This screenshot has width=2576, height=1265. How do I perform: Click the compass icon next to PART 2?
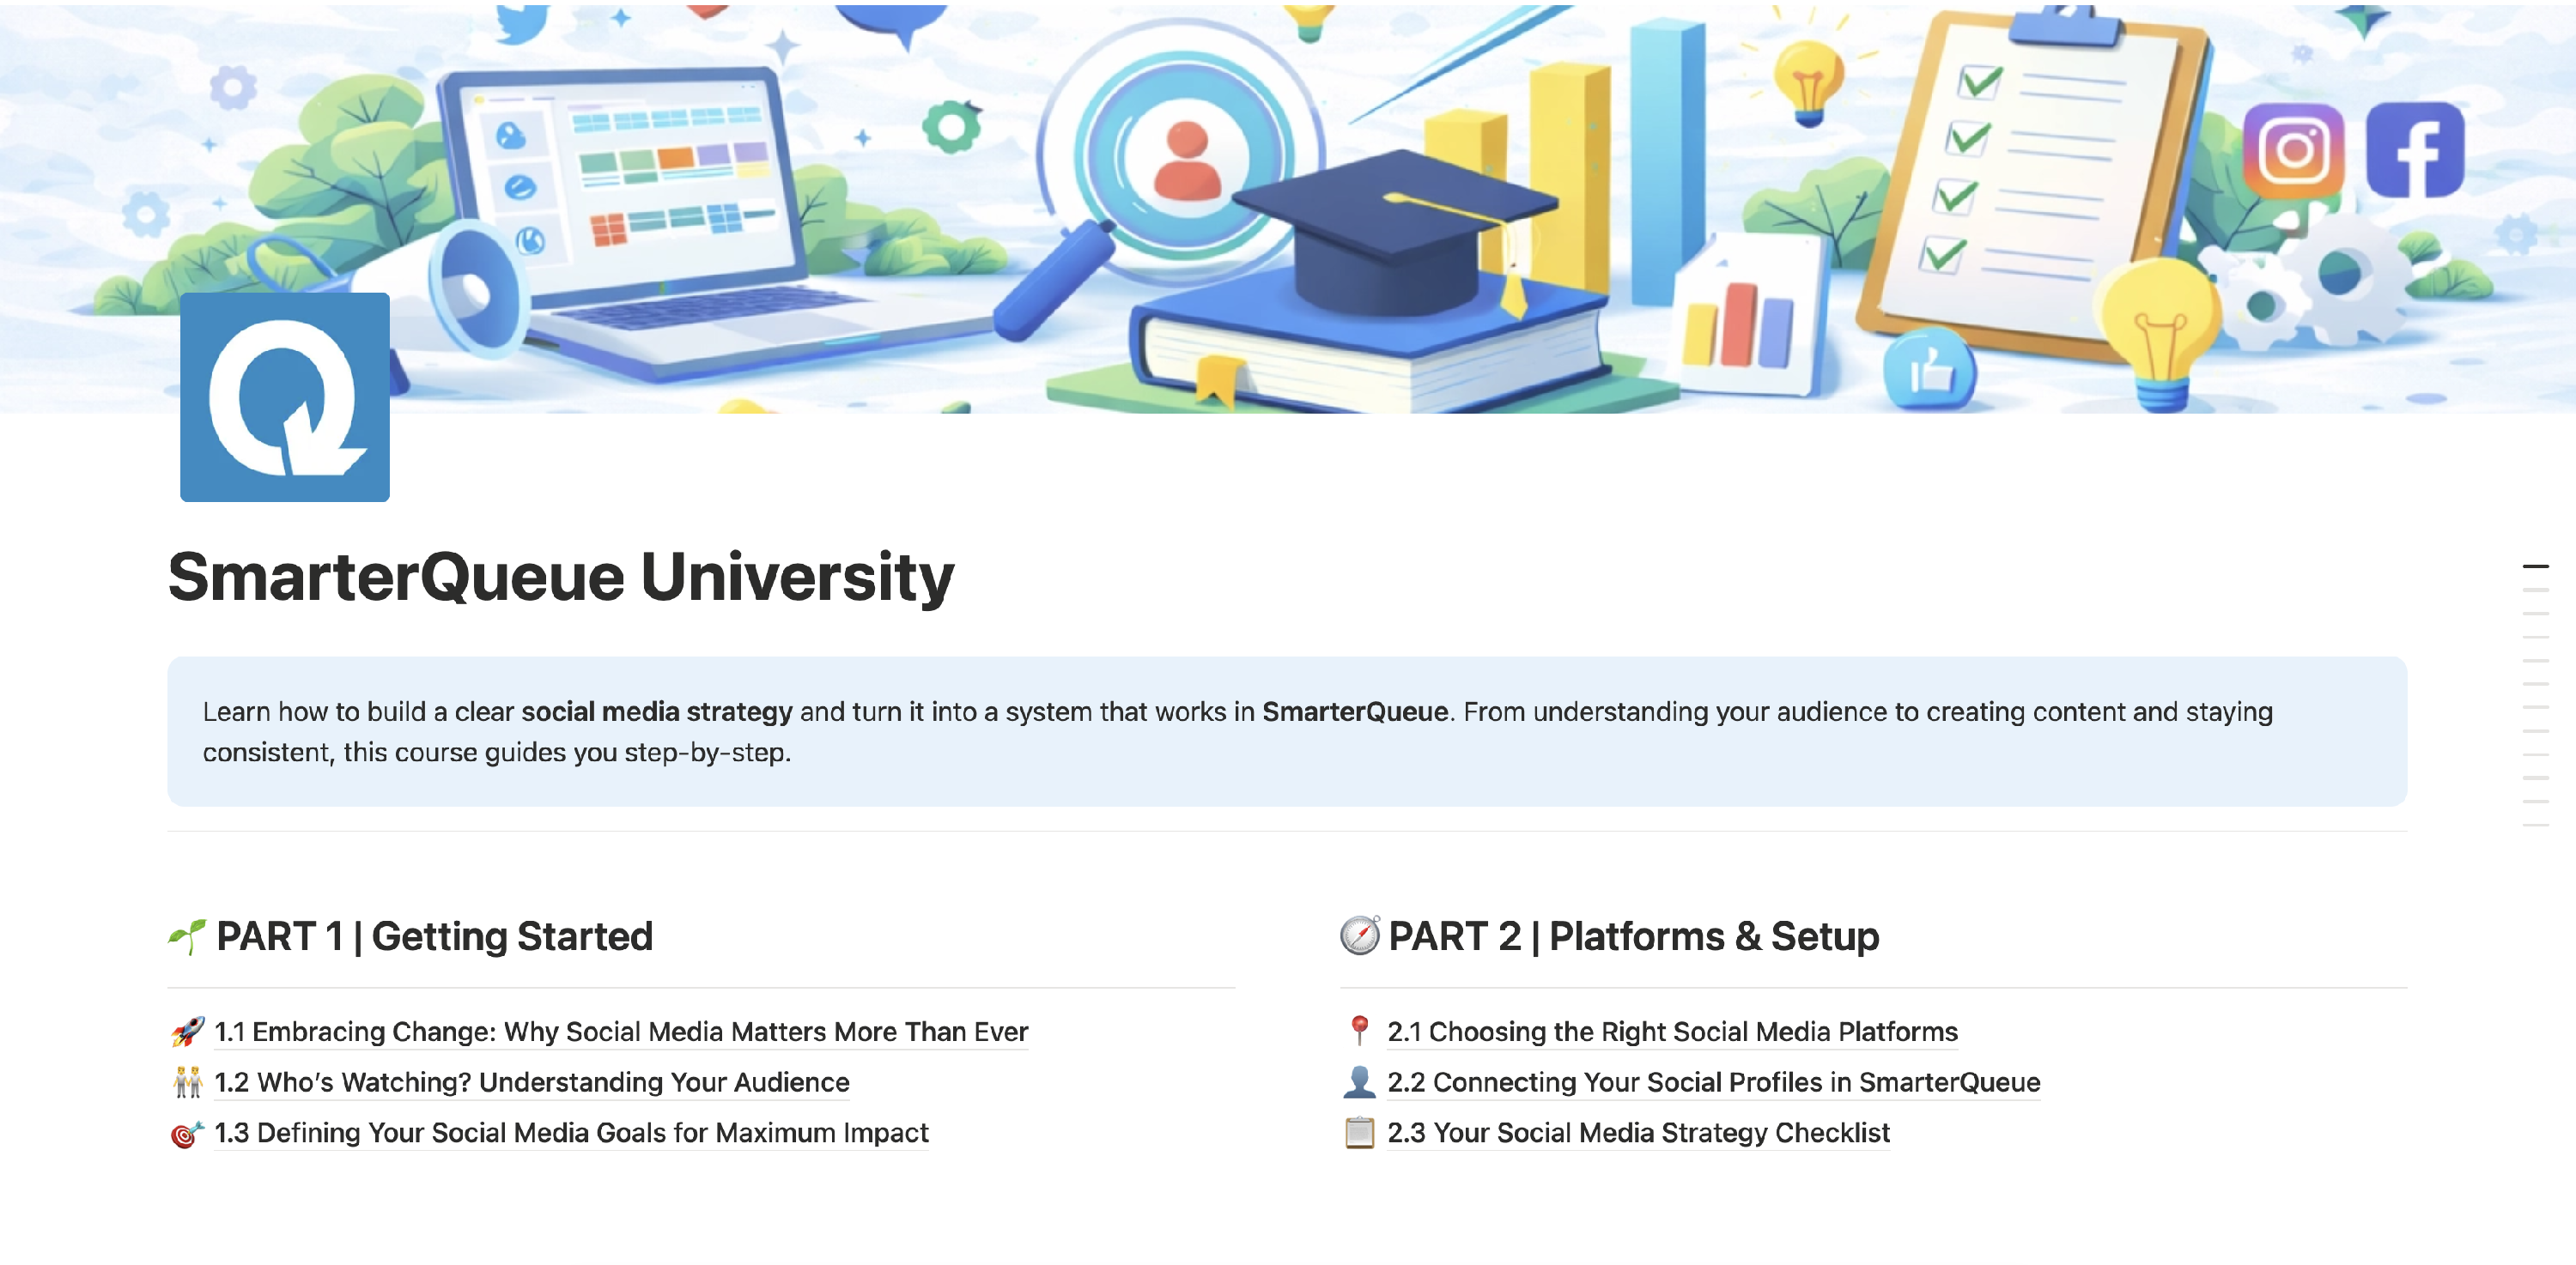pos(1360,936)
